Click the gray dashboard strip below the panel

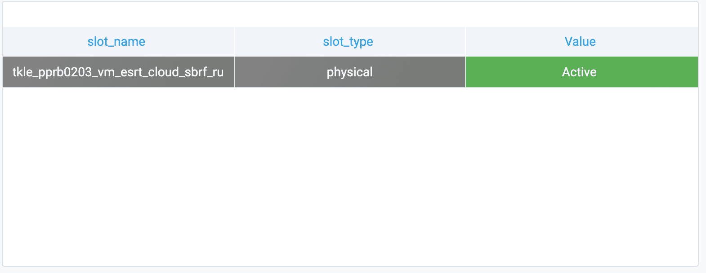tap(351, 270)
